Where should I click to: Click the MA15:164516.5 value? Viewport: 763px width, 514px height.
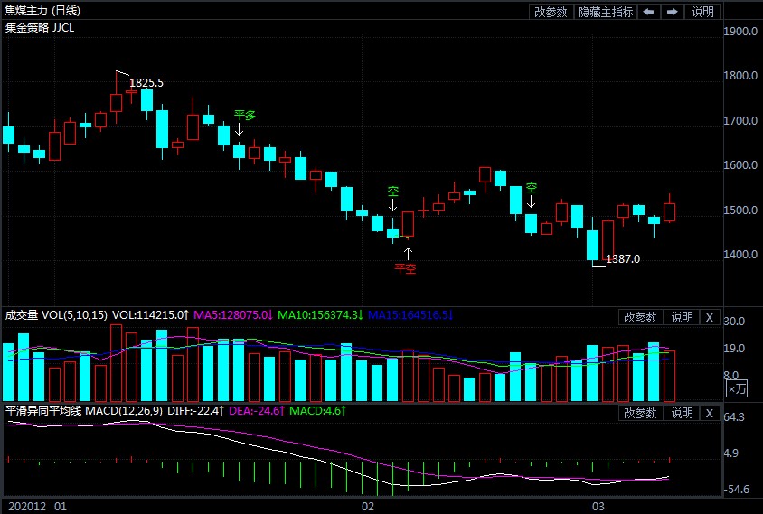410,315
